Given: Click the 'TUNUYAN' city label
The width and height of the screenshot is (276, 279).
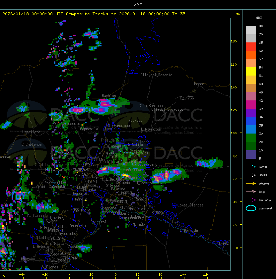Looking at the screenshot, I should [x=70, y=258].
